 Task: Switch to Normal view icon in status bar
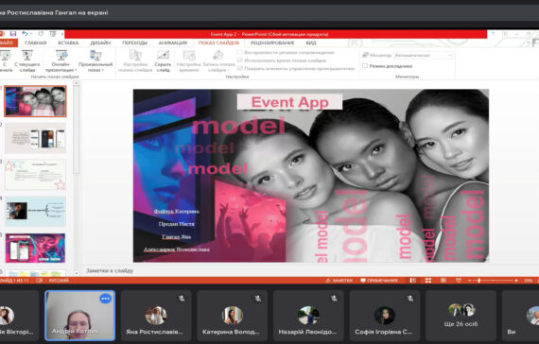pyautogui.click(x=413, y=281)
